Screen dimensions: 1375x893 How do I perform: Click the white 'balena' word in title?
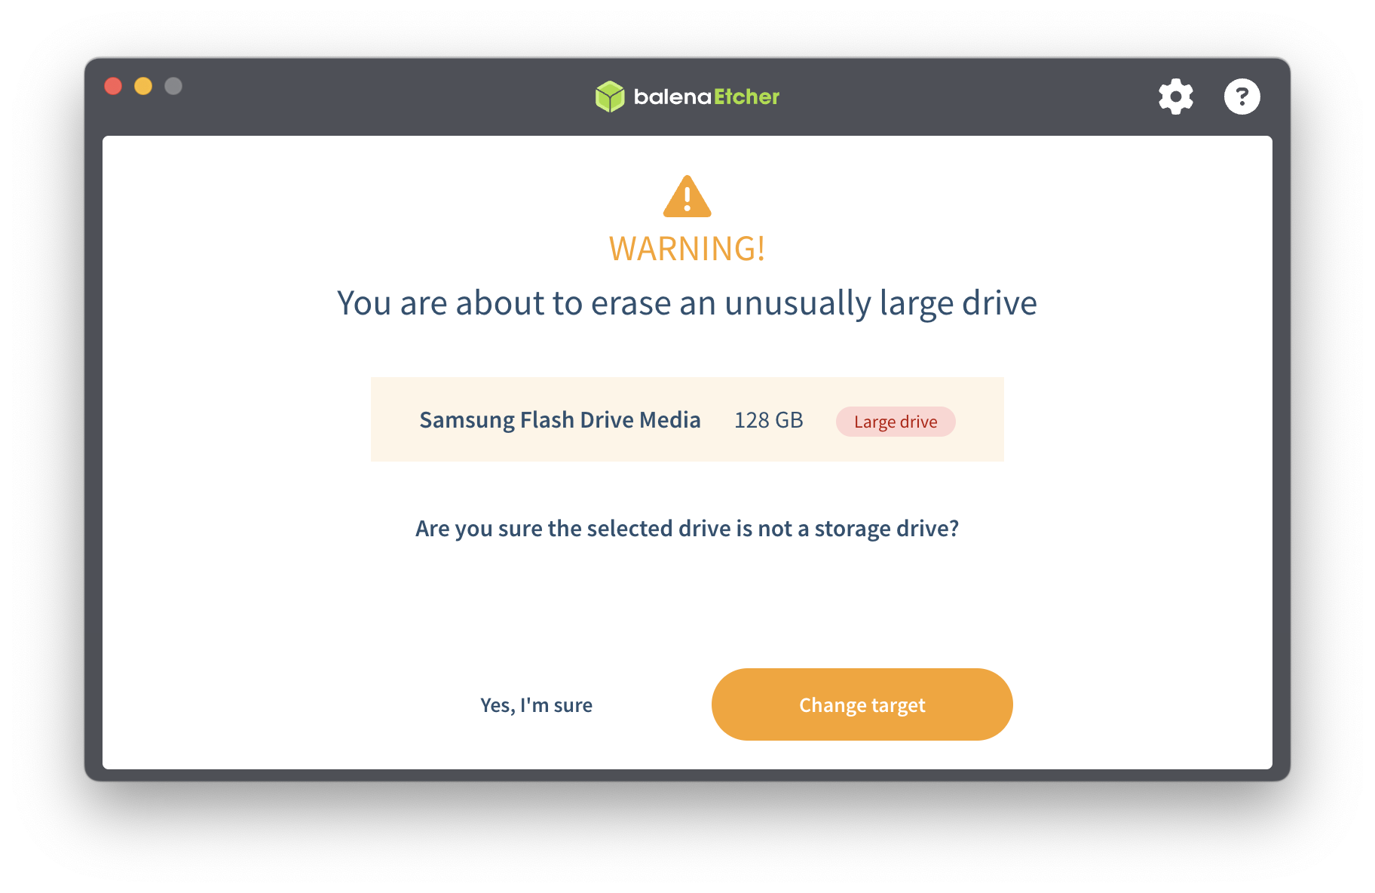[x=672, y=97]
